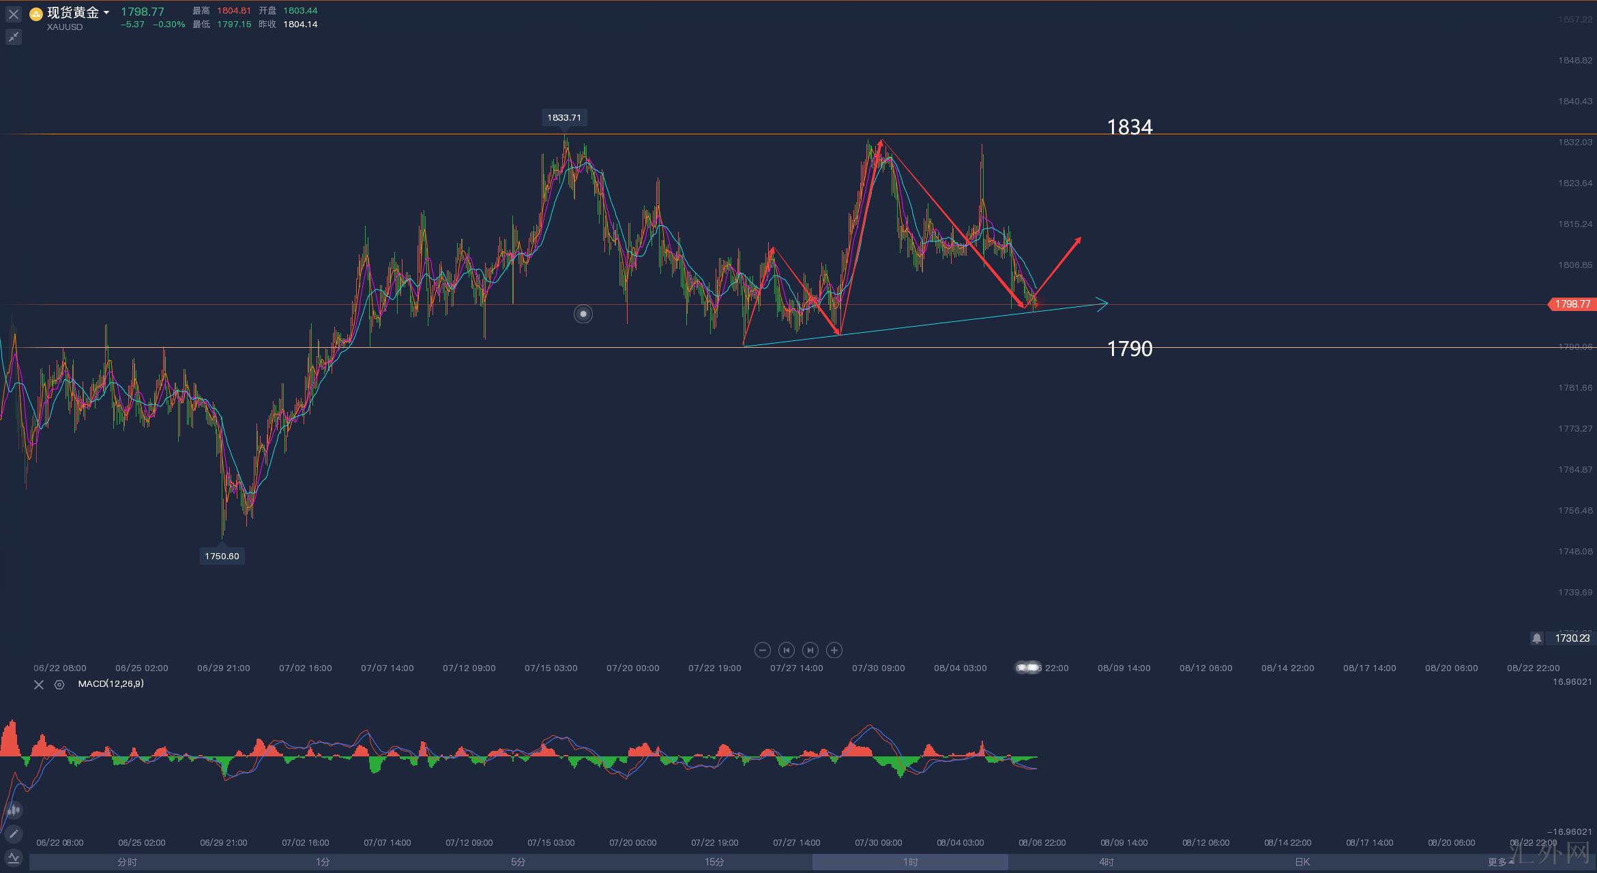
Task: Jump to earliest candles button
Action: coord(786,650)
